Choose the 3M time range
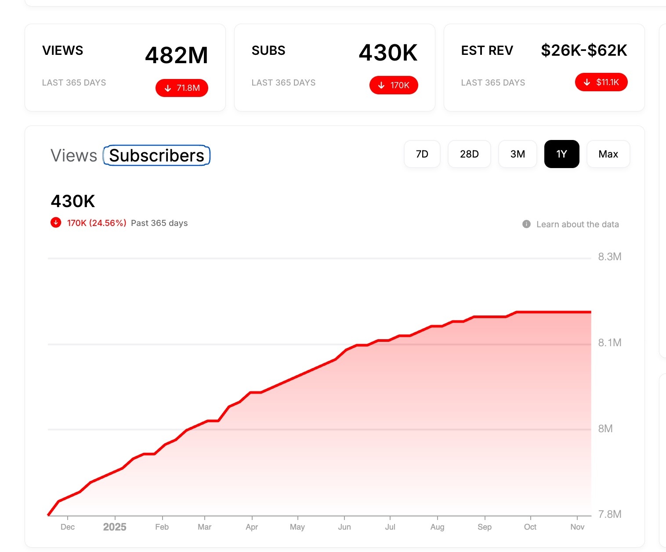 (x=518, y=154)
